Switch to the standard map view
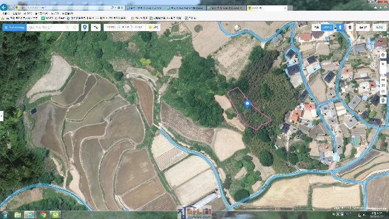Screen dimensions: 389x219 click(317, 27)
